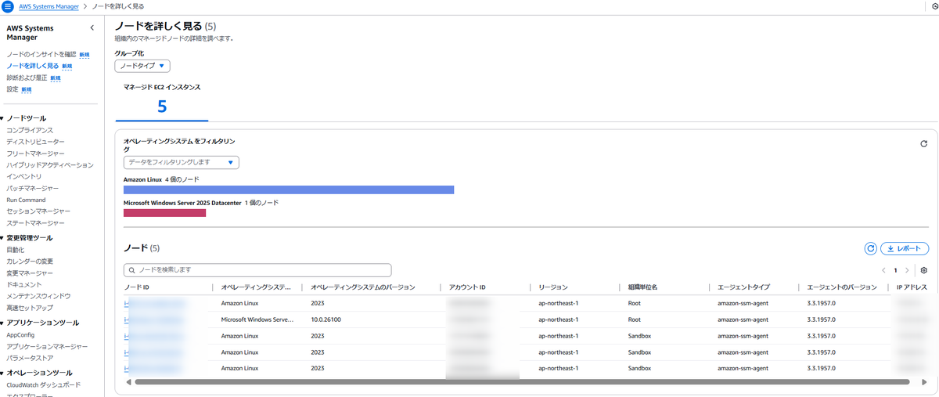Go to previous page arrow in pagination
This screenshot has height=397, width=939.
click(883, 270)
